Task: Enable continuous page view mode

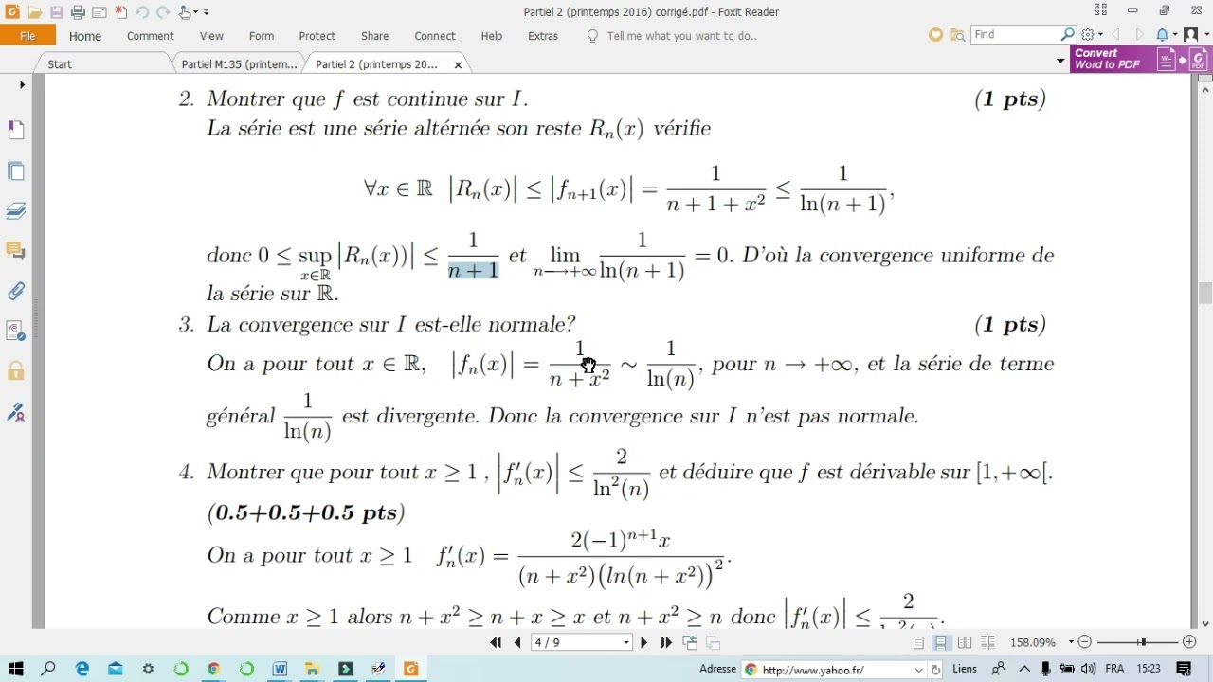Action: pyautogui.click(x=940, y=642)
